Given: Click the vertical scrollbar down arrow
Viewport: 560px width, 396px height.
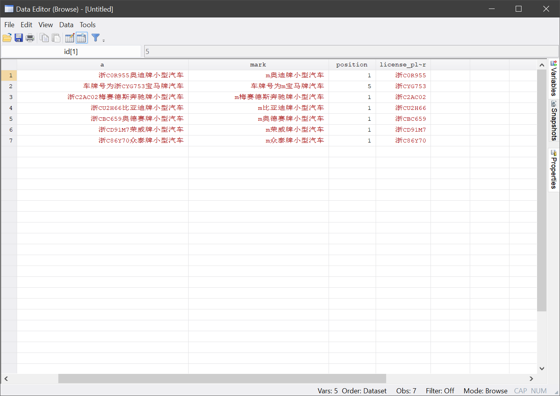Looking at the screenshot, I should tap(542, 368).
